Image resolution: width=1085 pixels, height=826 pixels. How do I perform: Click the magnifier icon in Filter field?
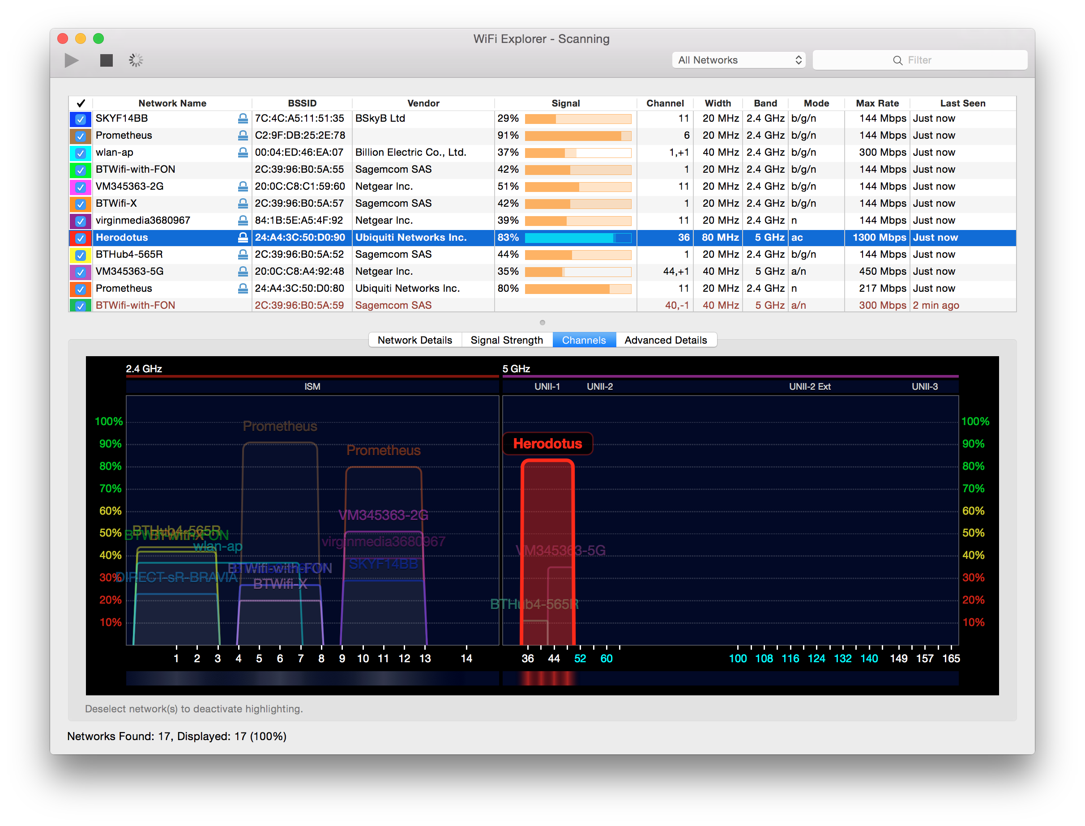click(x=897, y=60)
